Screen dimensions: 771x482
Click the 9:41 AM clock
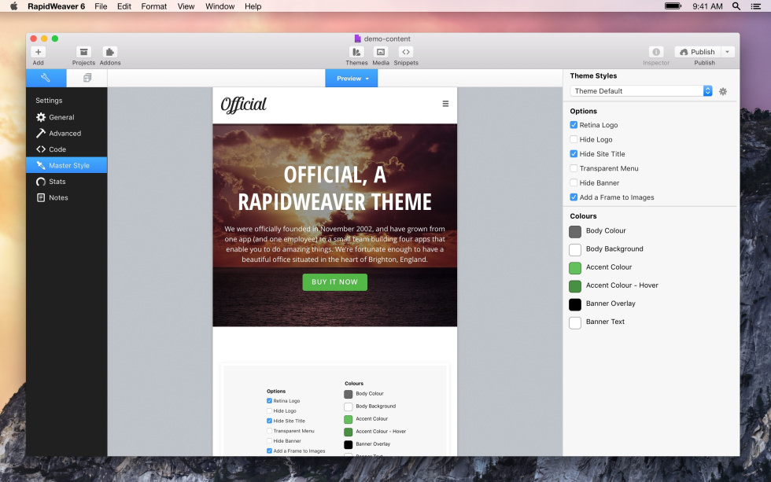click(707, 6)
